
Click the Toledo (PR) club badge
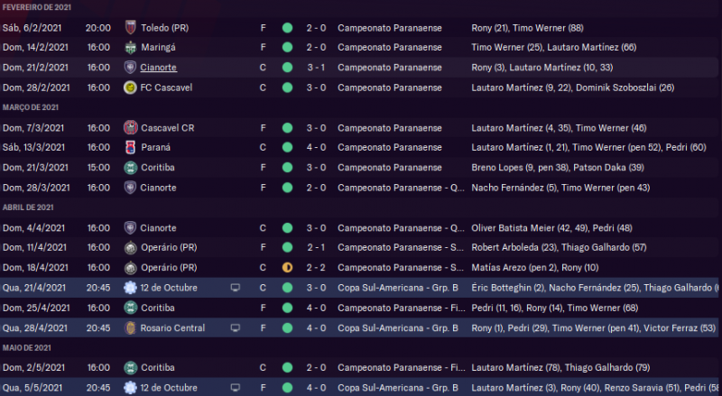tap(130, 28)
